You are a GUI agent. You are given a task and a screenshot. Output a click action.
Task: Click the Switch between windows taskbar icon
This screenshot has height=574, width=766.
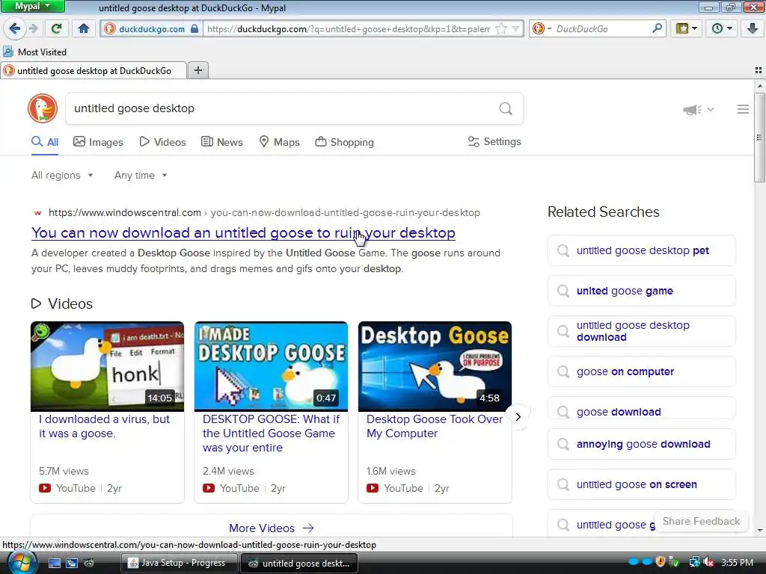pyautogui.click(x=72, y=564)
